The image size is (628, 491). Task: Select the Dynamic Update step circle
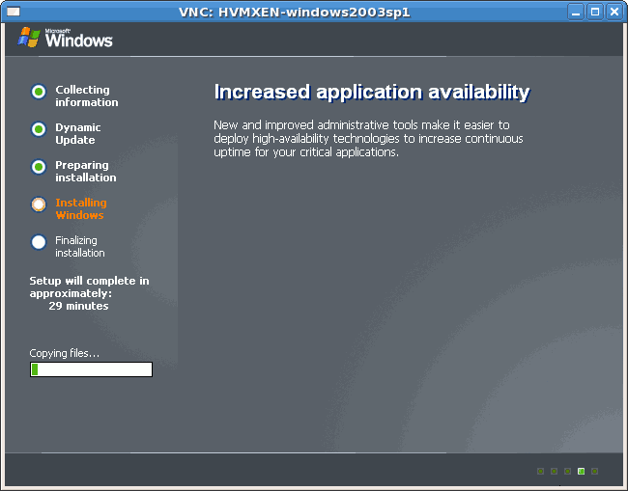(39, 129)
